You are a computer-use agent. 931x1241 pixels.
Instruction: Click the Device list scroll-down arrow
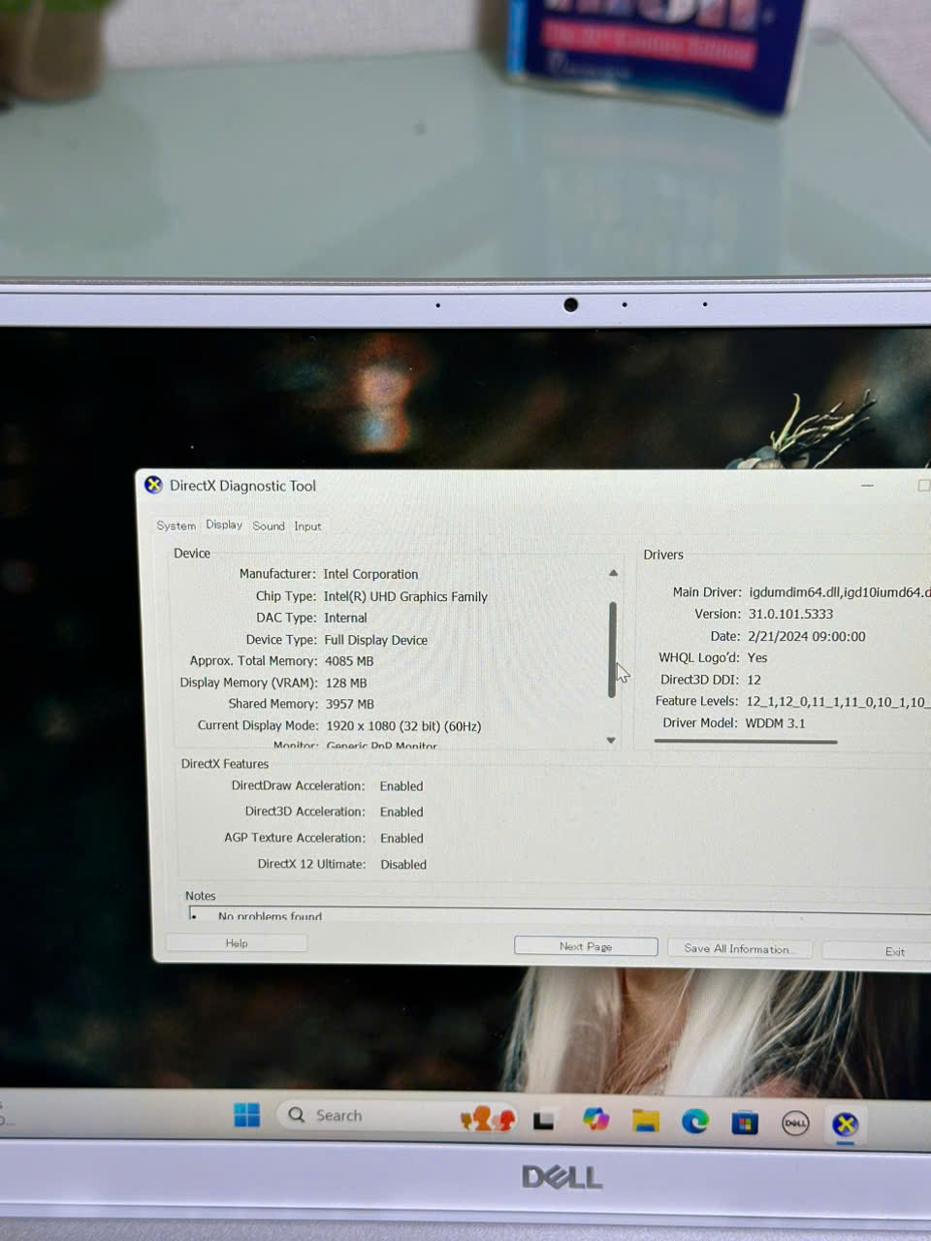click(x=611, y=741)
